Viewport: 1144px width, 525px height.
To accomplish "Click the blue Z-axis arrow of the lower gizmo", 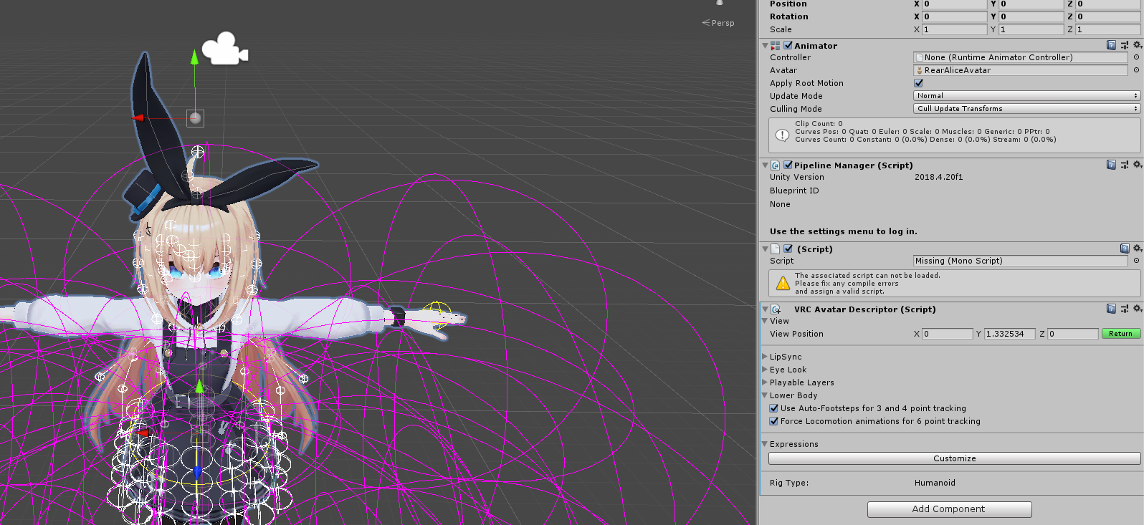I will click(198, 473).
